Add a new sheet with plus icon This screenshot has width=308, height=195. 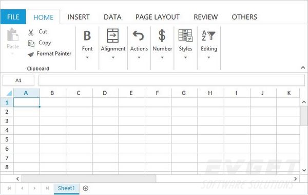85,188
